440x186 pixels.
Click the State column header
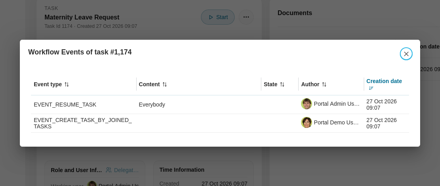pyautogui.click(x=280, y=84)
